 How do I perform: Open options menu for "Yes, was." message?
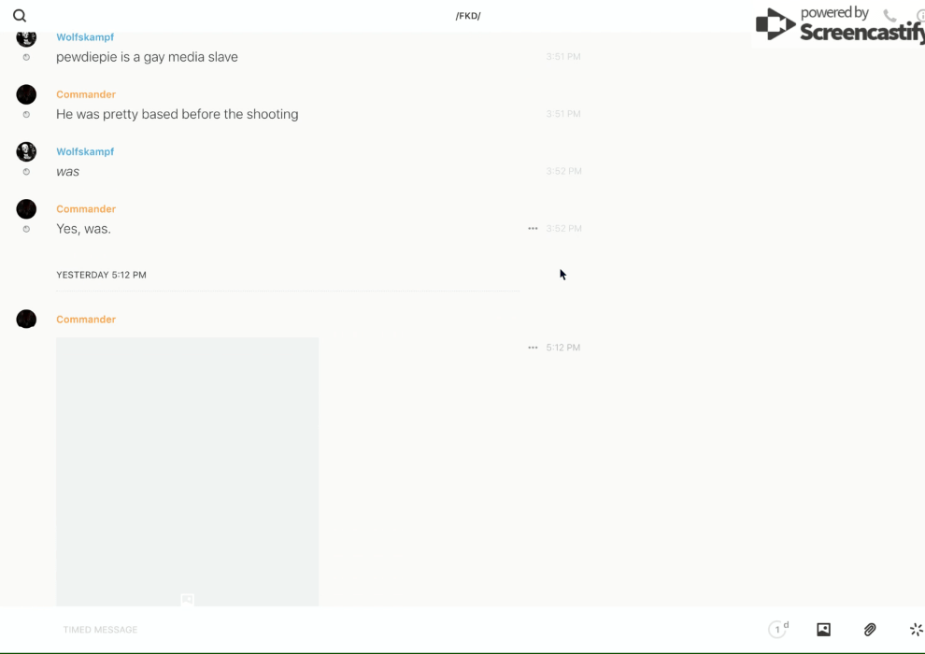[533, 228]
